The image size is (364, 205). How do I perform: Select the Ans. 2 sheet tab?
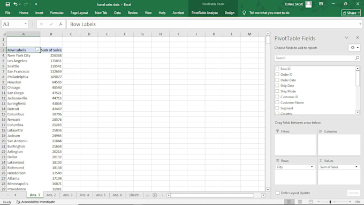tap(51, 195)
